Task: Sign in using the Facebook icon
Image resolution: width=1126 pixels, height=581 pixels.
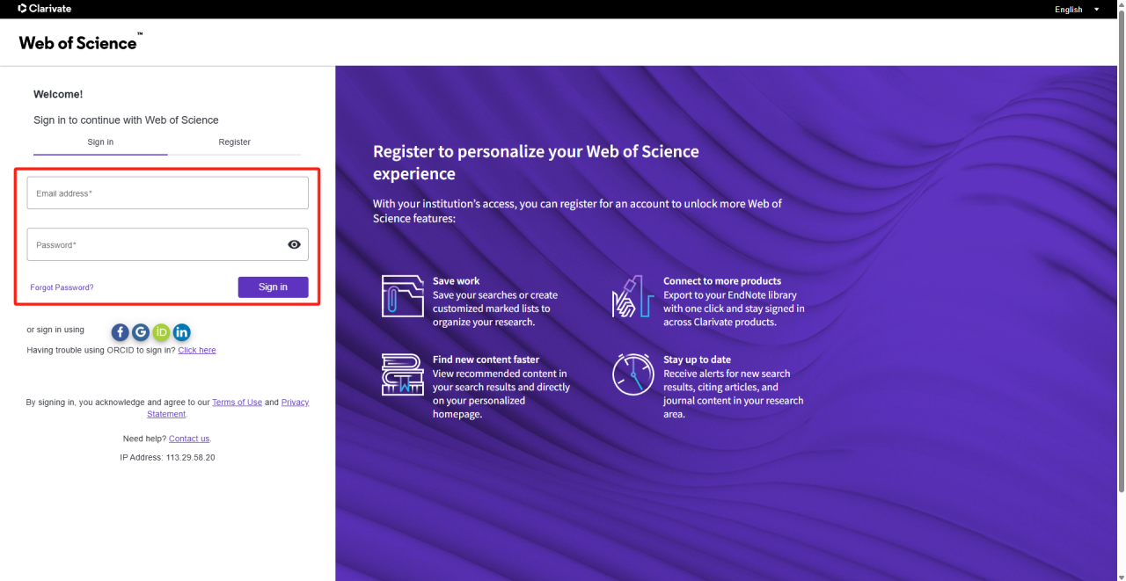Action: click(x=120, y=332)
